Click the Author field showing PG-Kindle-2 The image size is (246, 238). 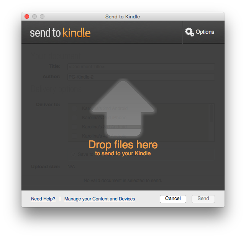(x=141, y=77)
